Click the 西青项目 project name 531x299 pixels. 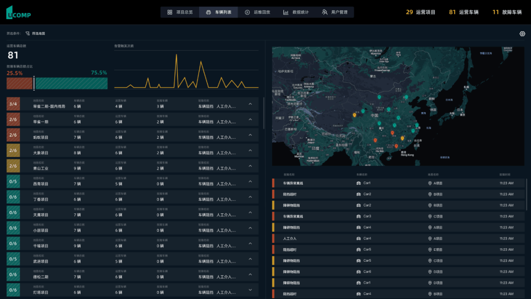tap(41, 184)
